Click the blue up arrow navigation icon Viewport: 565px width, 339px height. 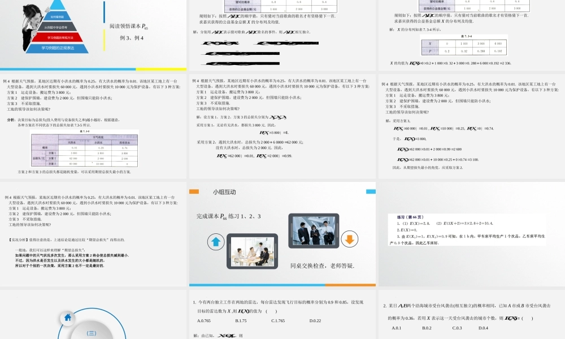click(215, 240)
